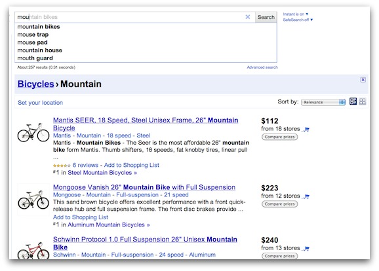Viewport: 379px width, 271px height.
Task: Add Mantis SEER to Shopping List
Action: tap(132, 166)
